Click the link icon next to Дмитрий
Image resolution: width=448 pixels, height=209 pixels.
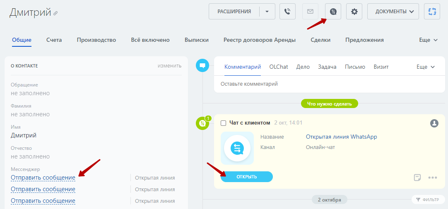55,13
